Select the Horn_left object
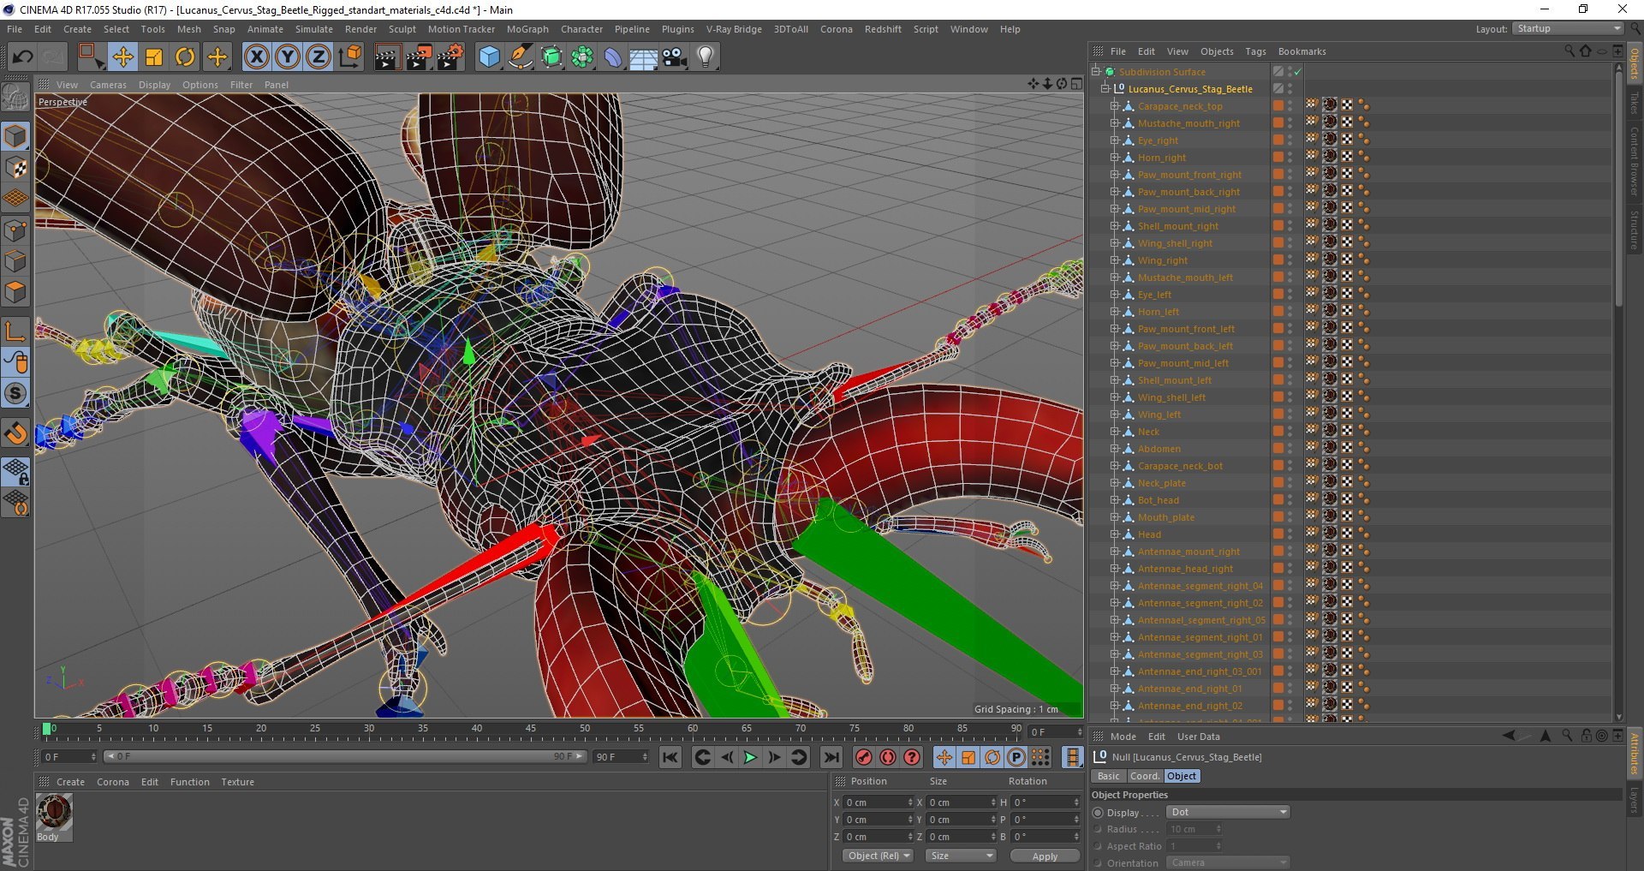Viewport: 1644px width, 871px height. [1158, 312]
